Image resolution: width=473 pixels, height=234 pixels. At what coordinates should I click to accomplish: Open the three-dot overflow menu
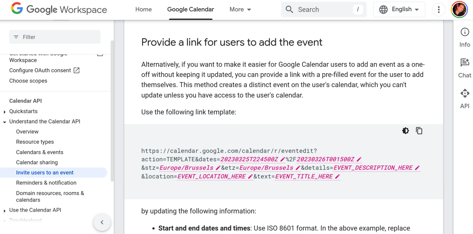(439, 9)
